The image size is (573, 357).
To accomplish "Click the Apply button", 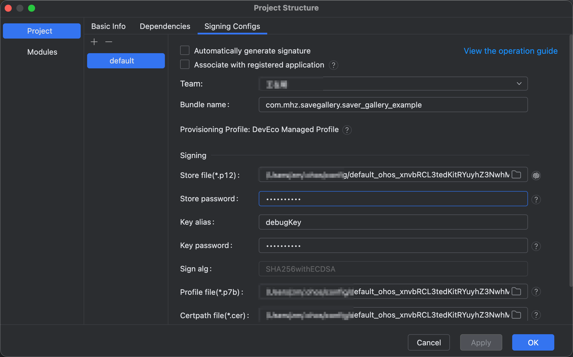I will (481, 342).
